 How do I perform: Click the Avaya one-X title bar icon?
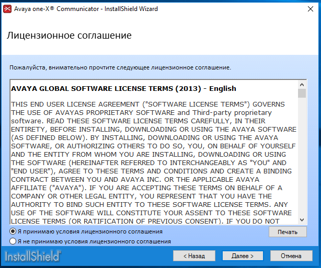coord(7,9)
